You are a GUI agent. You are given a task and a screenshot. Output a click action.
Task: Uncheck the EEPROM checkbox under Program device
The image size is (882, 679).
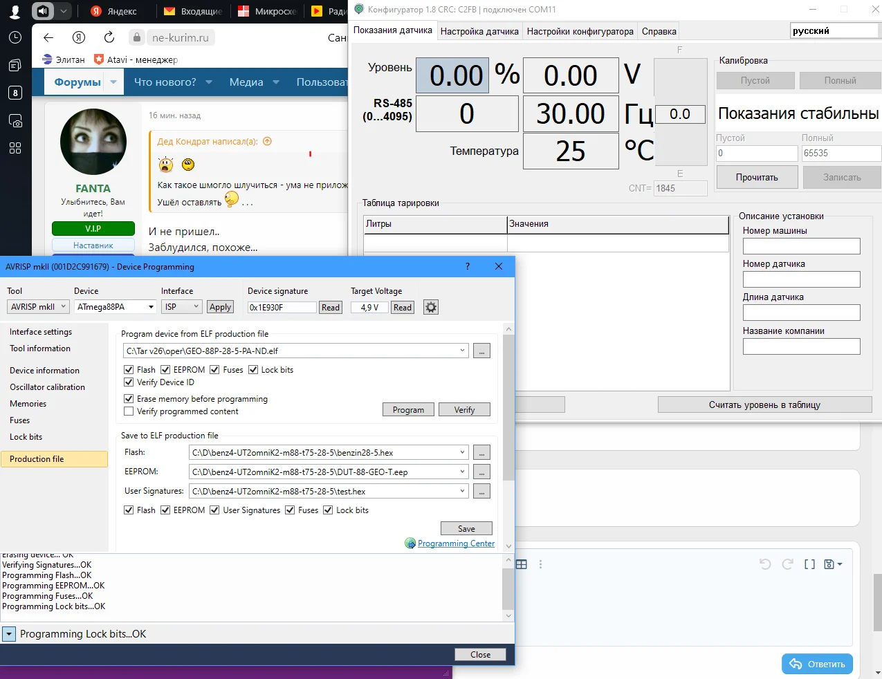166,370
